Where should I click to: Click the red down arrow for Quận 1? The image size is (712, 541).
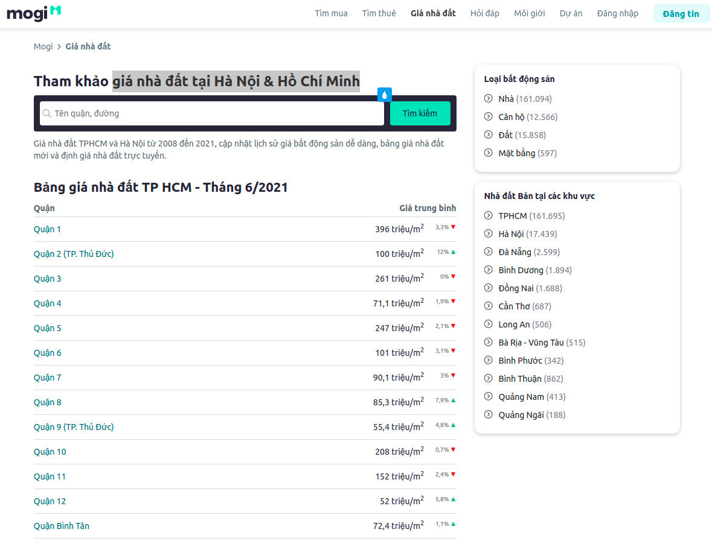click(453, 227)
